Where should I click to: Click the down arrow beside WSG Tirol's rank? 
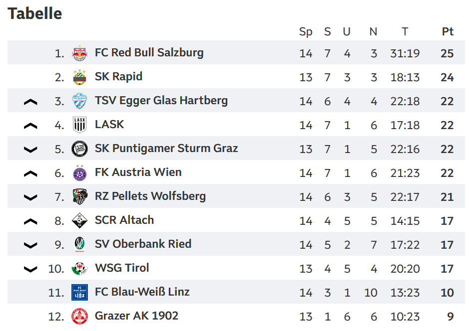(x=30, y=269)
